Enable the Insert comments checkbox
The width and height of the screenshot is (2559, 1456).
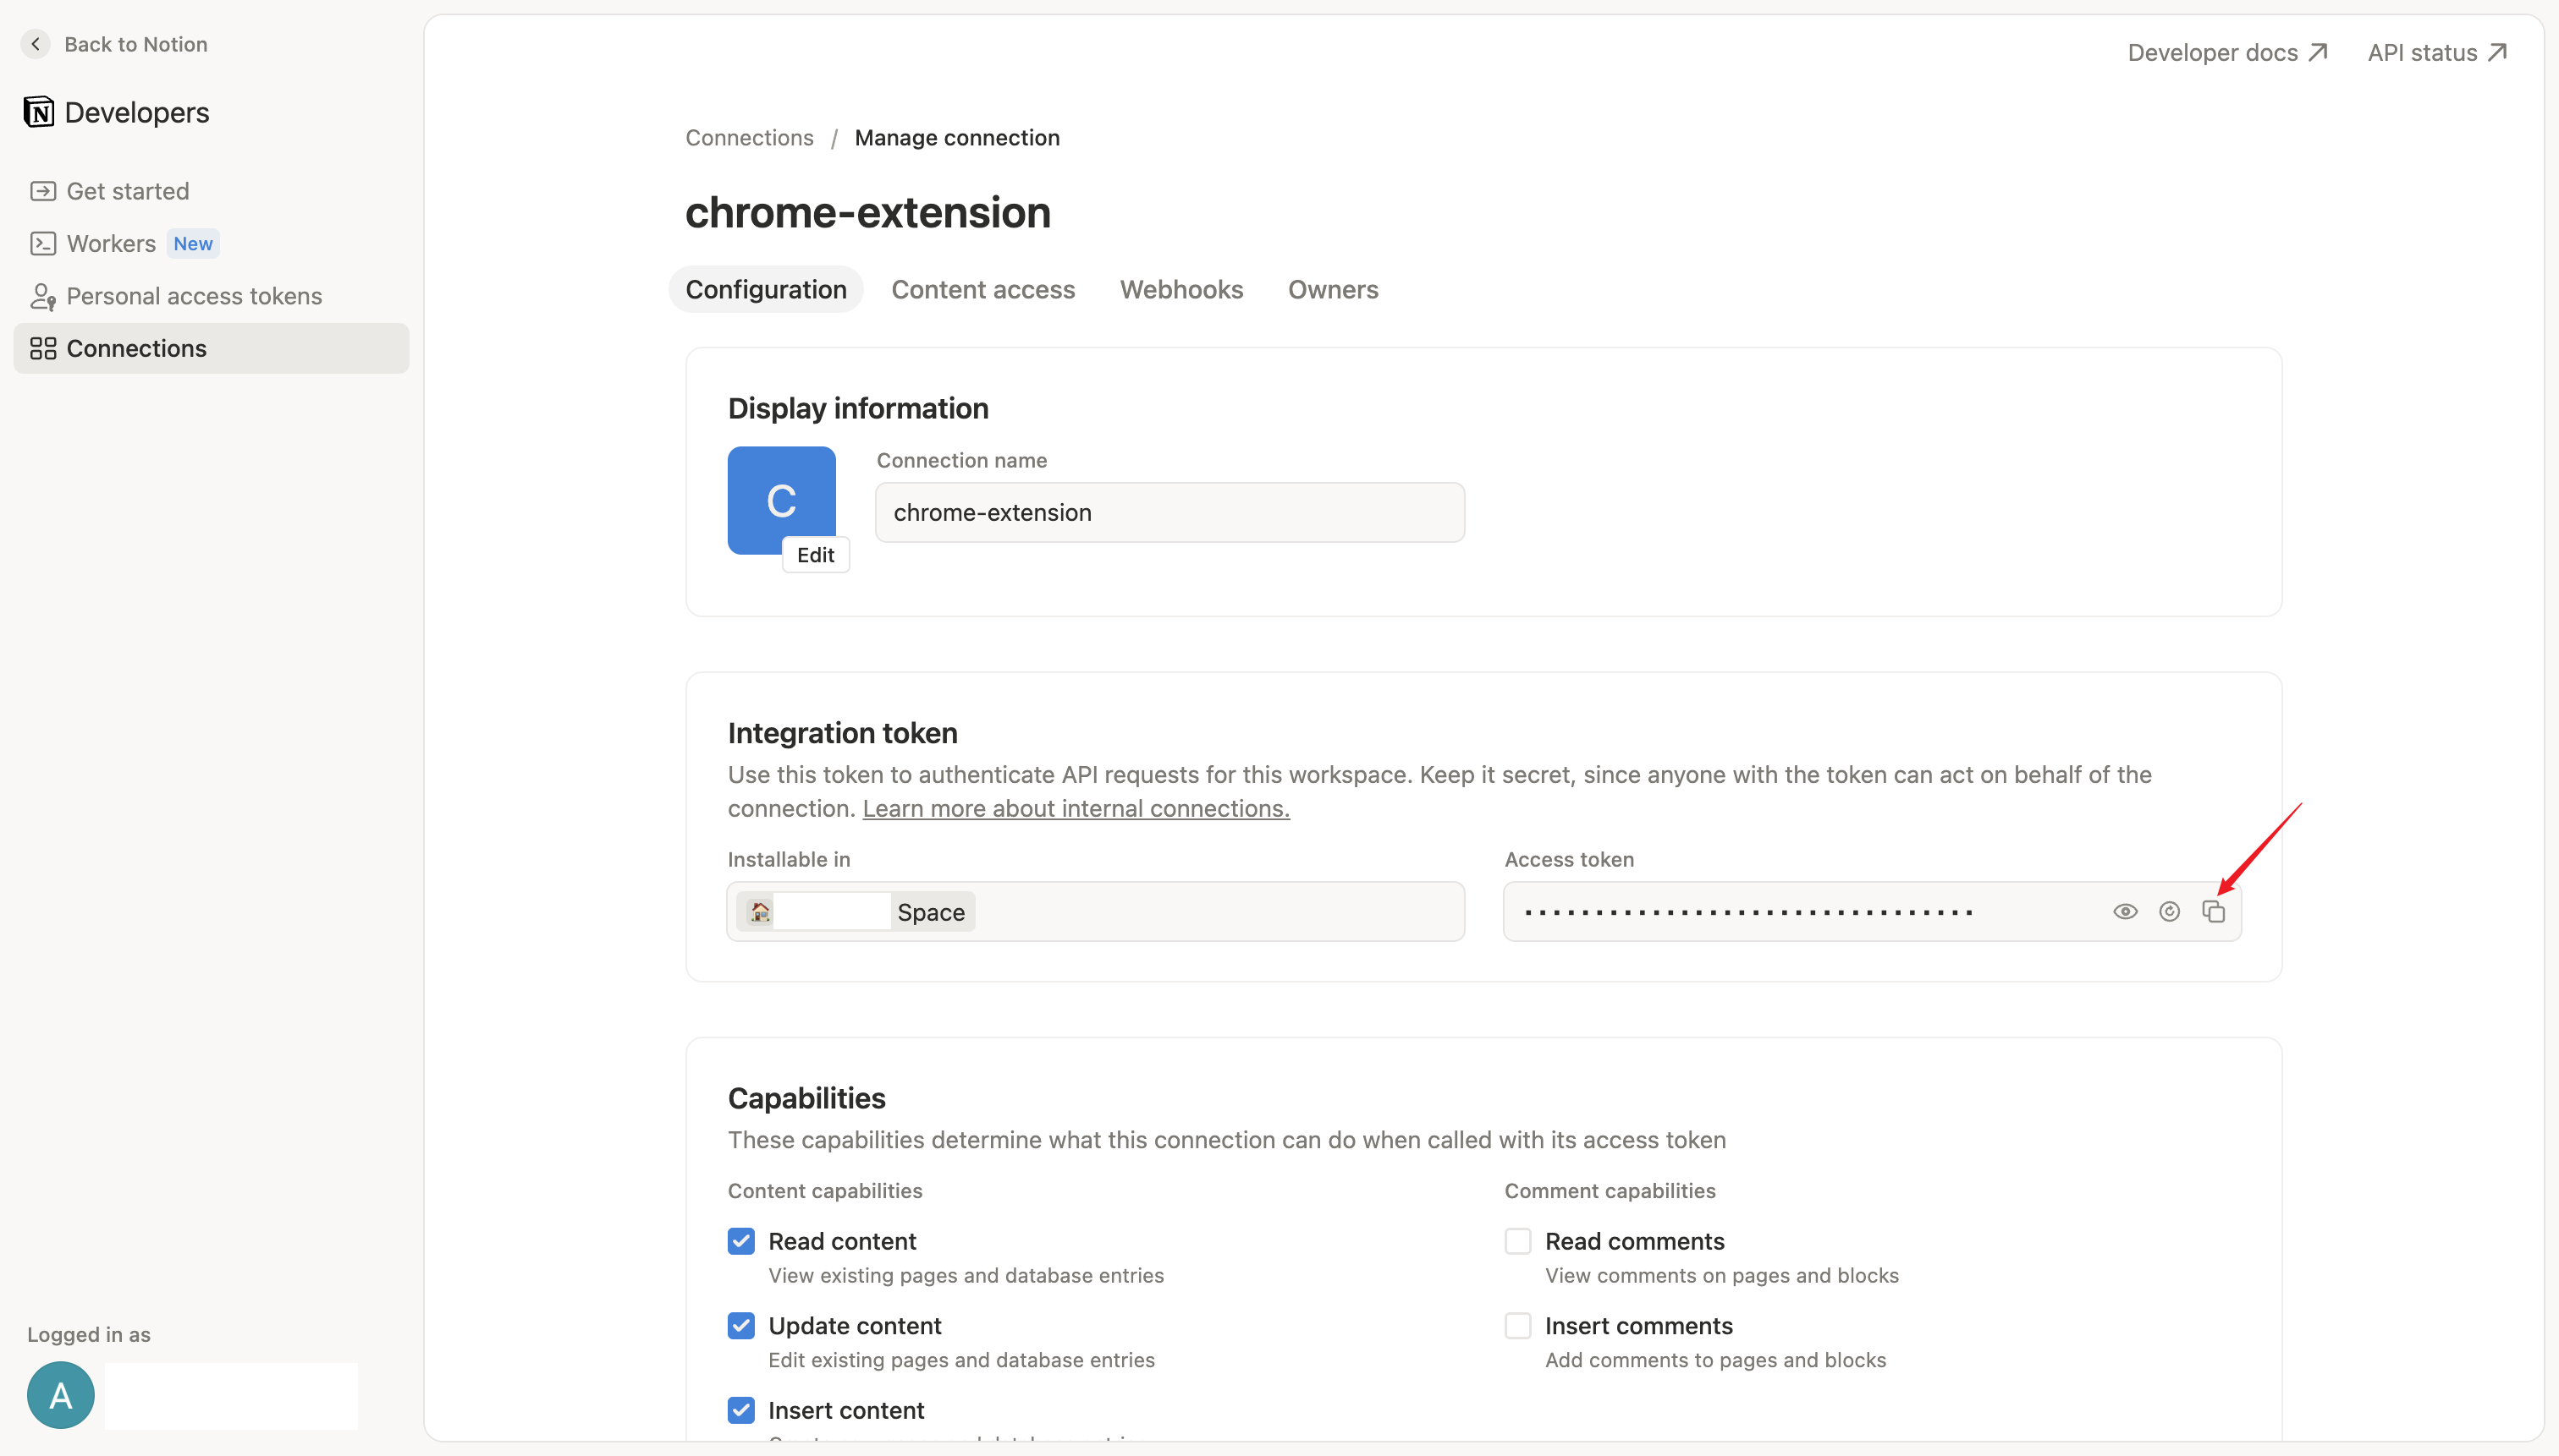pos(1517,1326)
